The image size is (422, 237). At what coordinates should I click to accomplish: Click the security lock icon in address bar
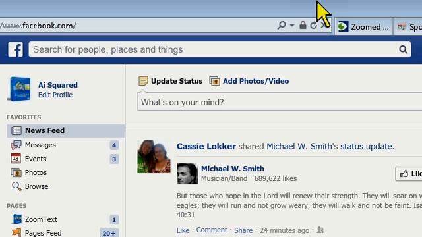coord(303,25)
